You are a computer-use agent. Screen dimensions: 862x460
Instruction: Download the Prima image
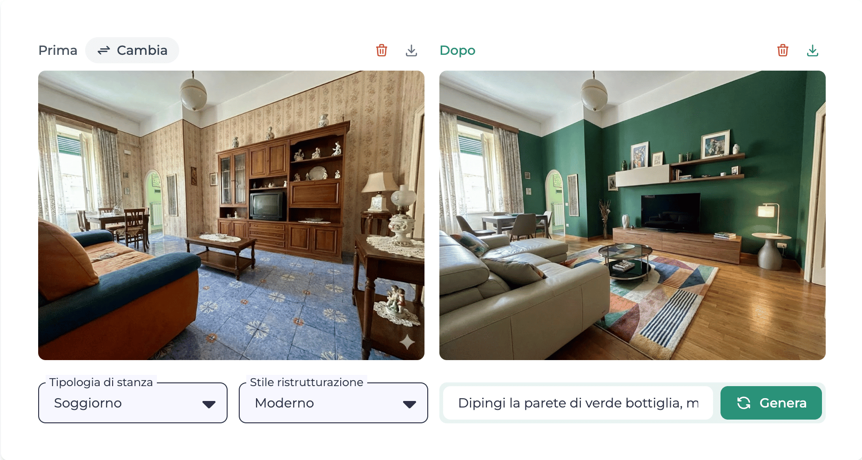click(x=411, y=50)
